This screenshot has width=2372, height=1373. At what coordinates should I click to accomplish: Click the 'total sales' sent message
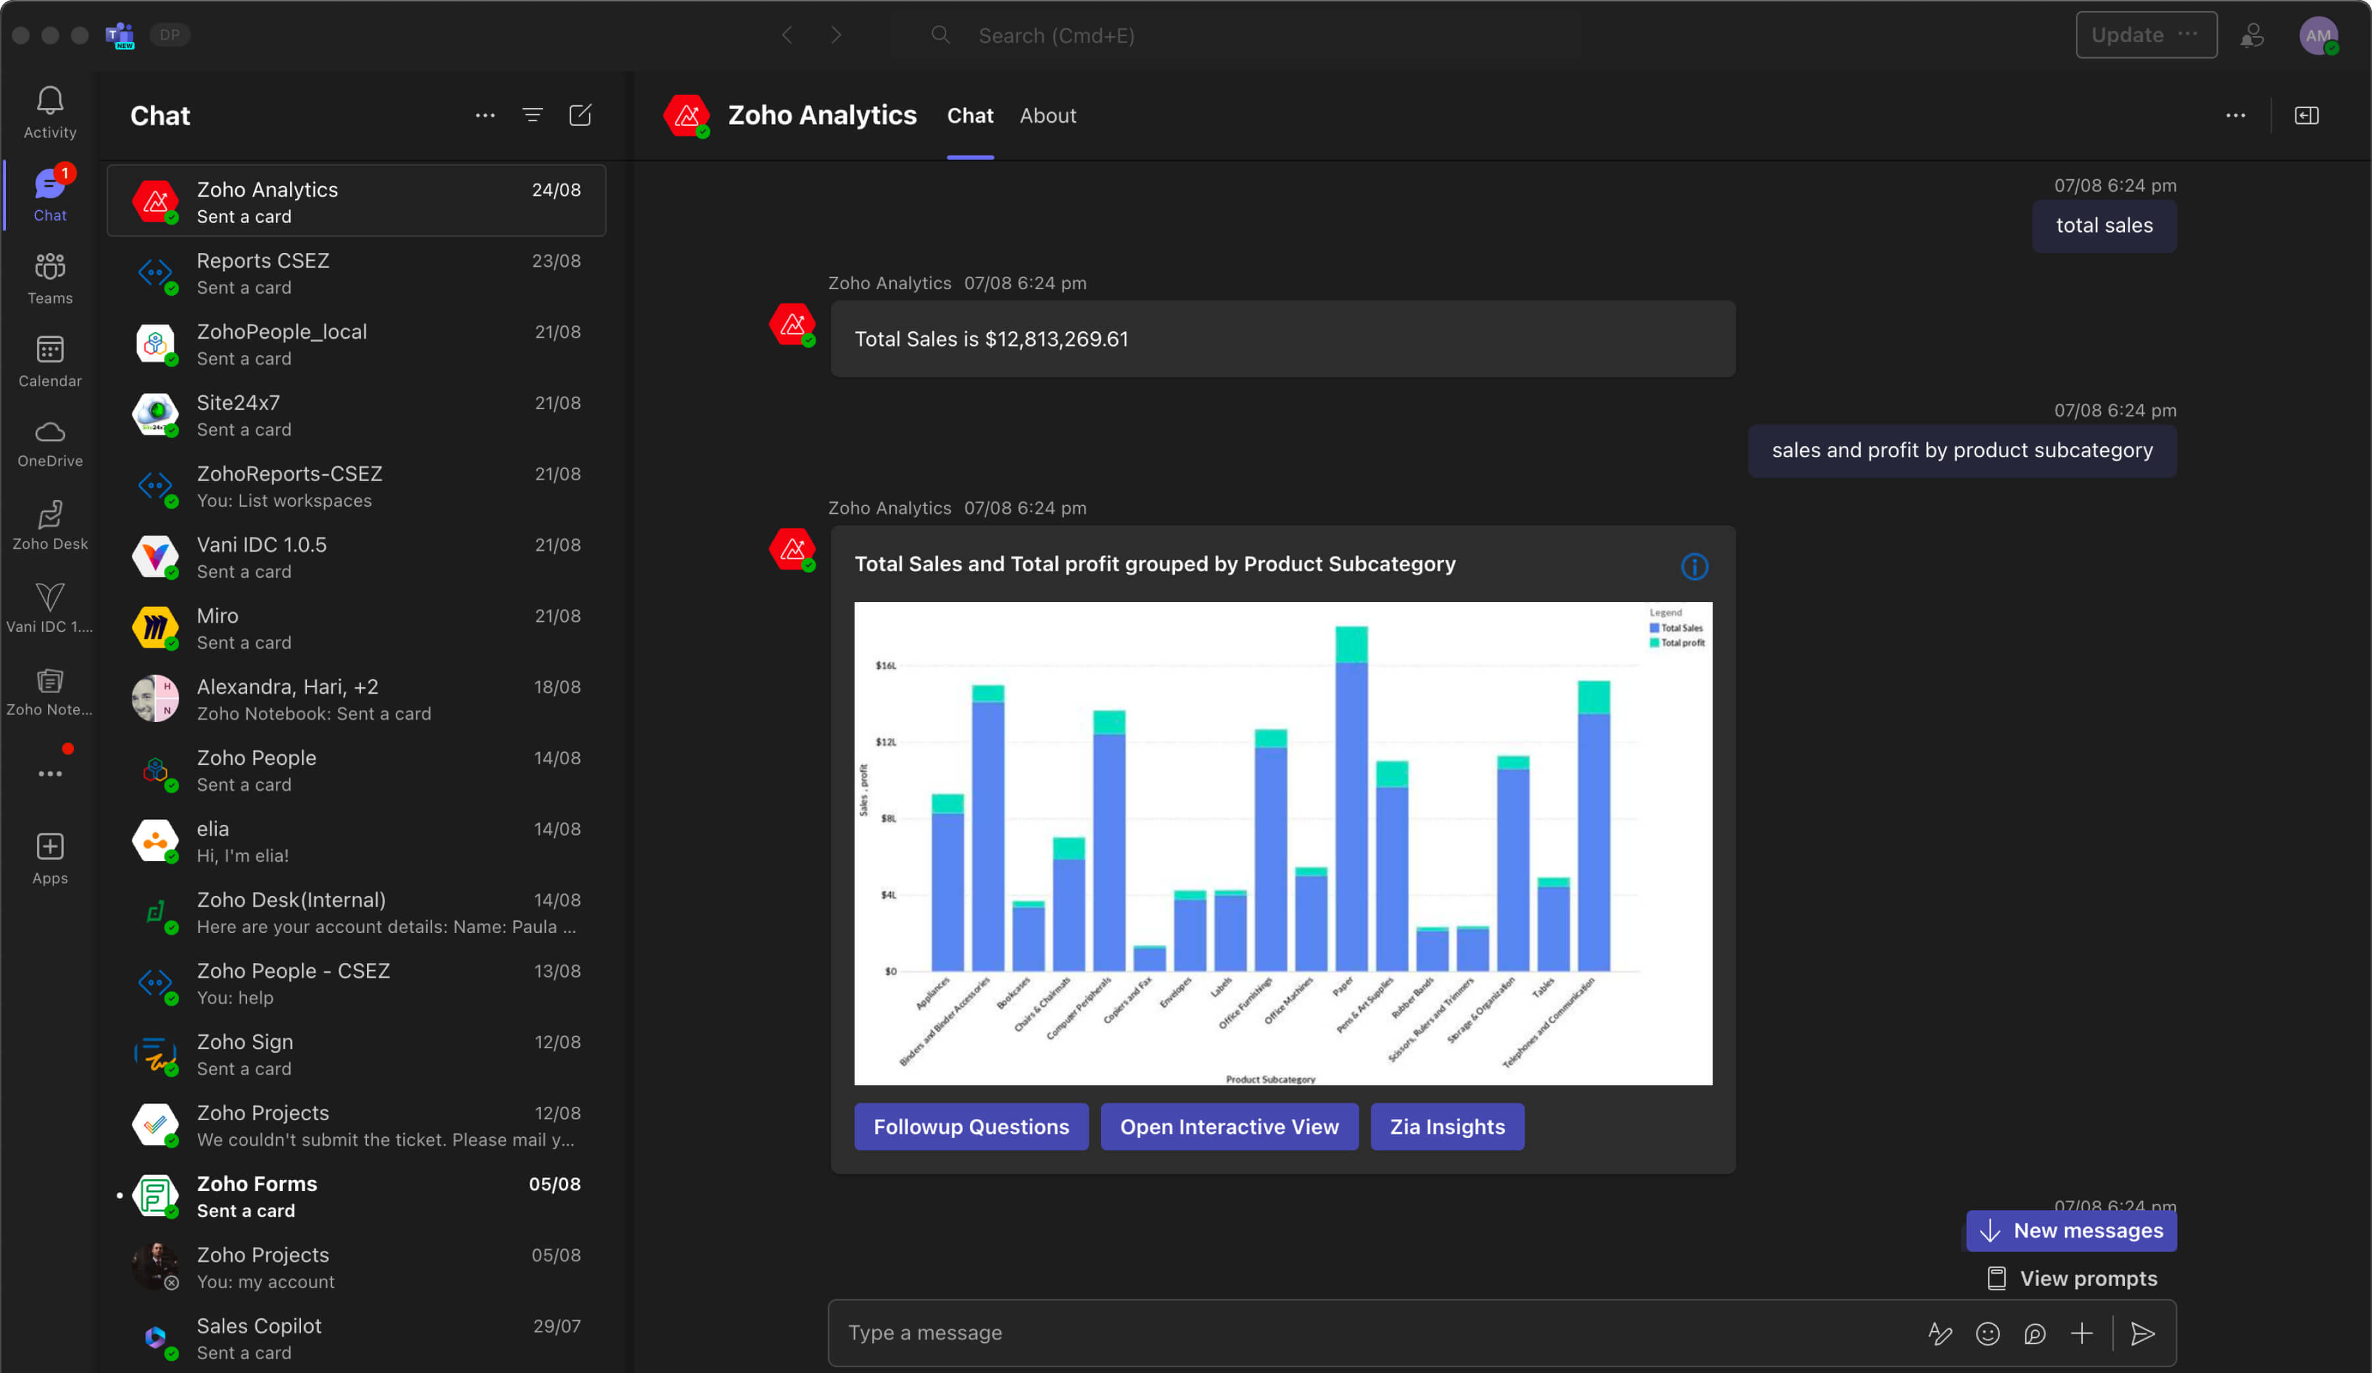click(x=2104, y=226)
